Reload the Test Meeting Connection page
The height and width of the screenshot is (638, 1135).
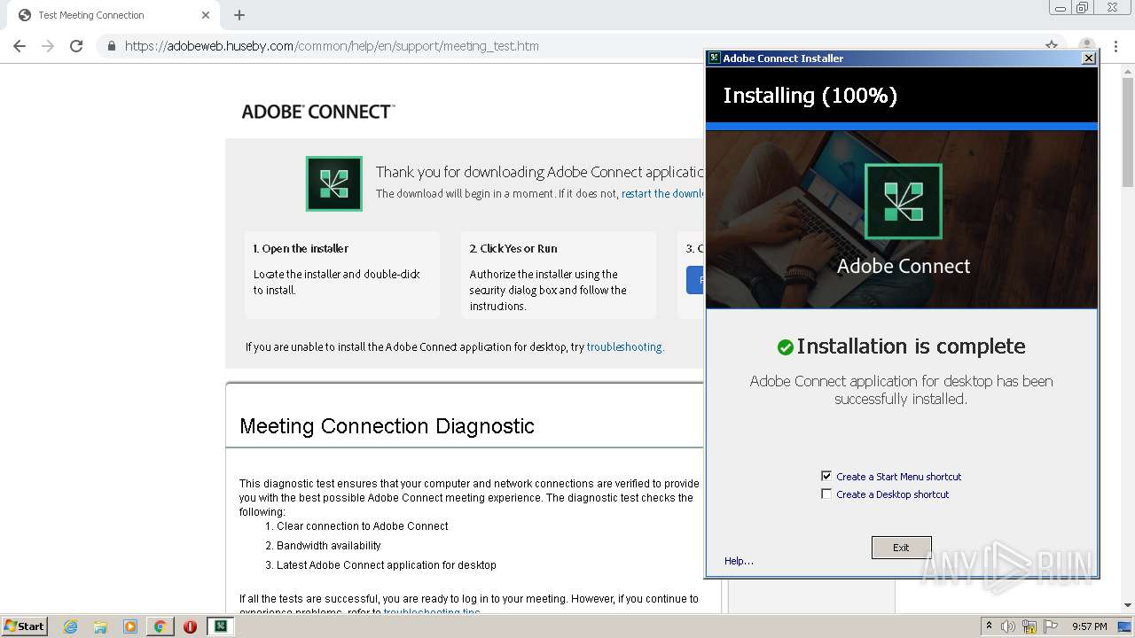76,46
